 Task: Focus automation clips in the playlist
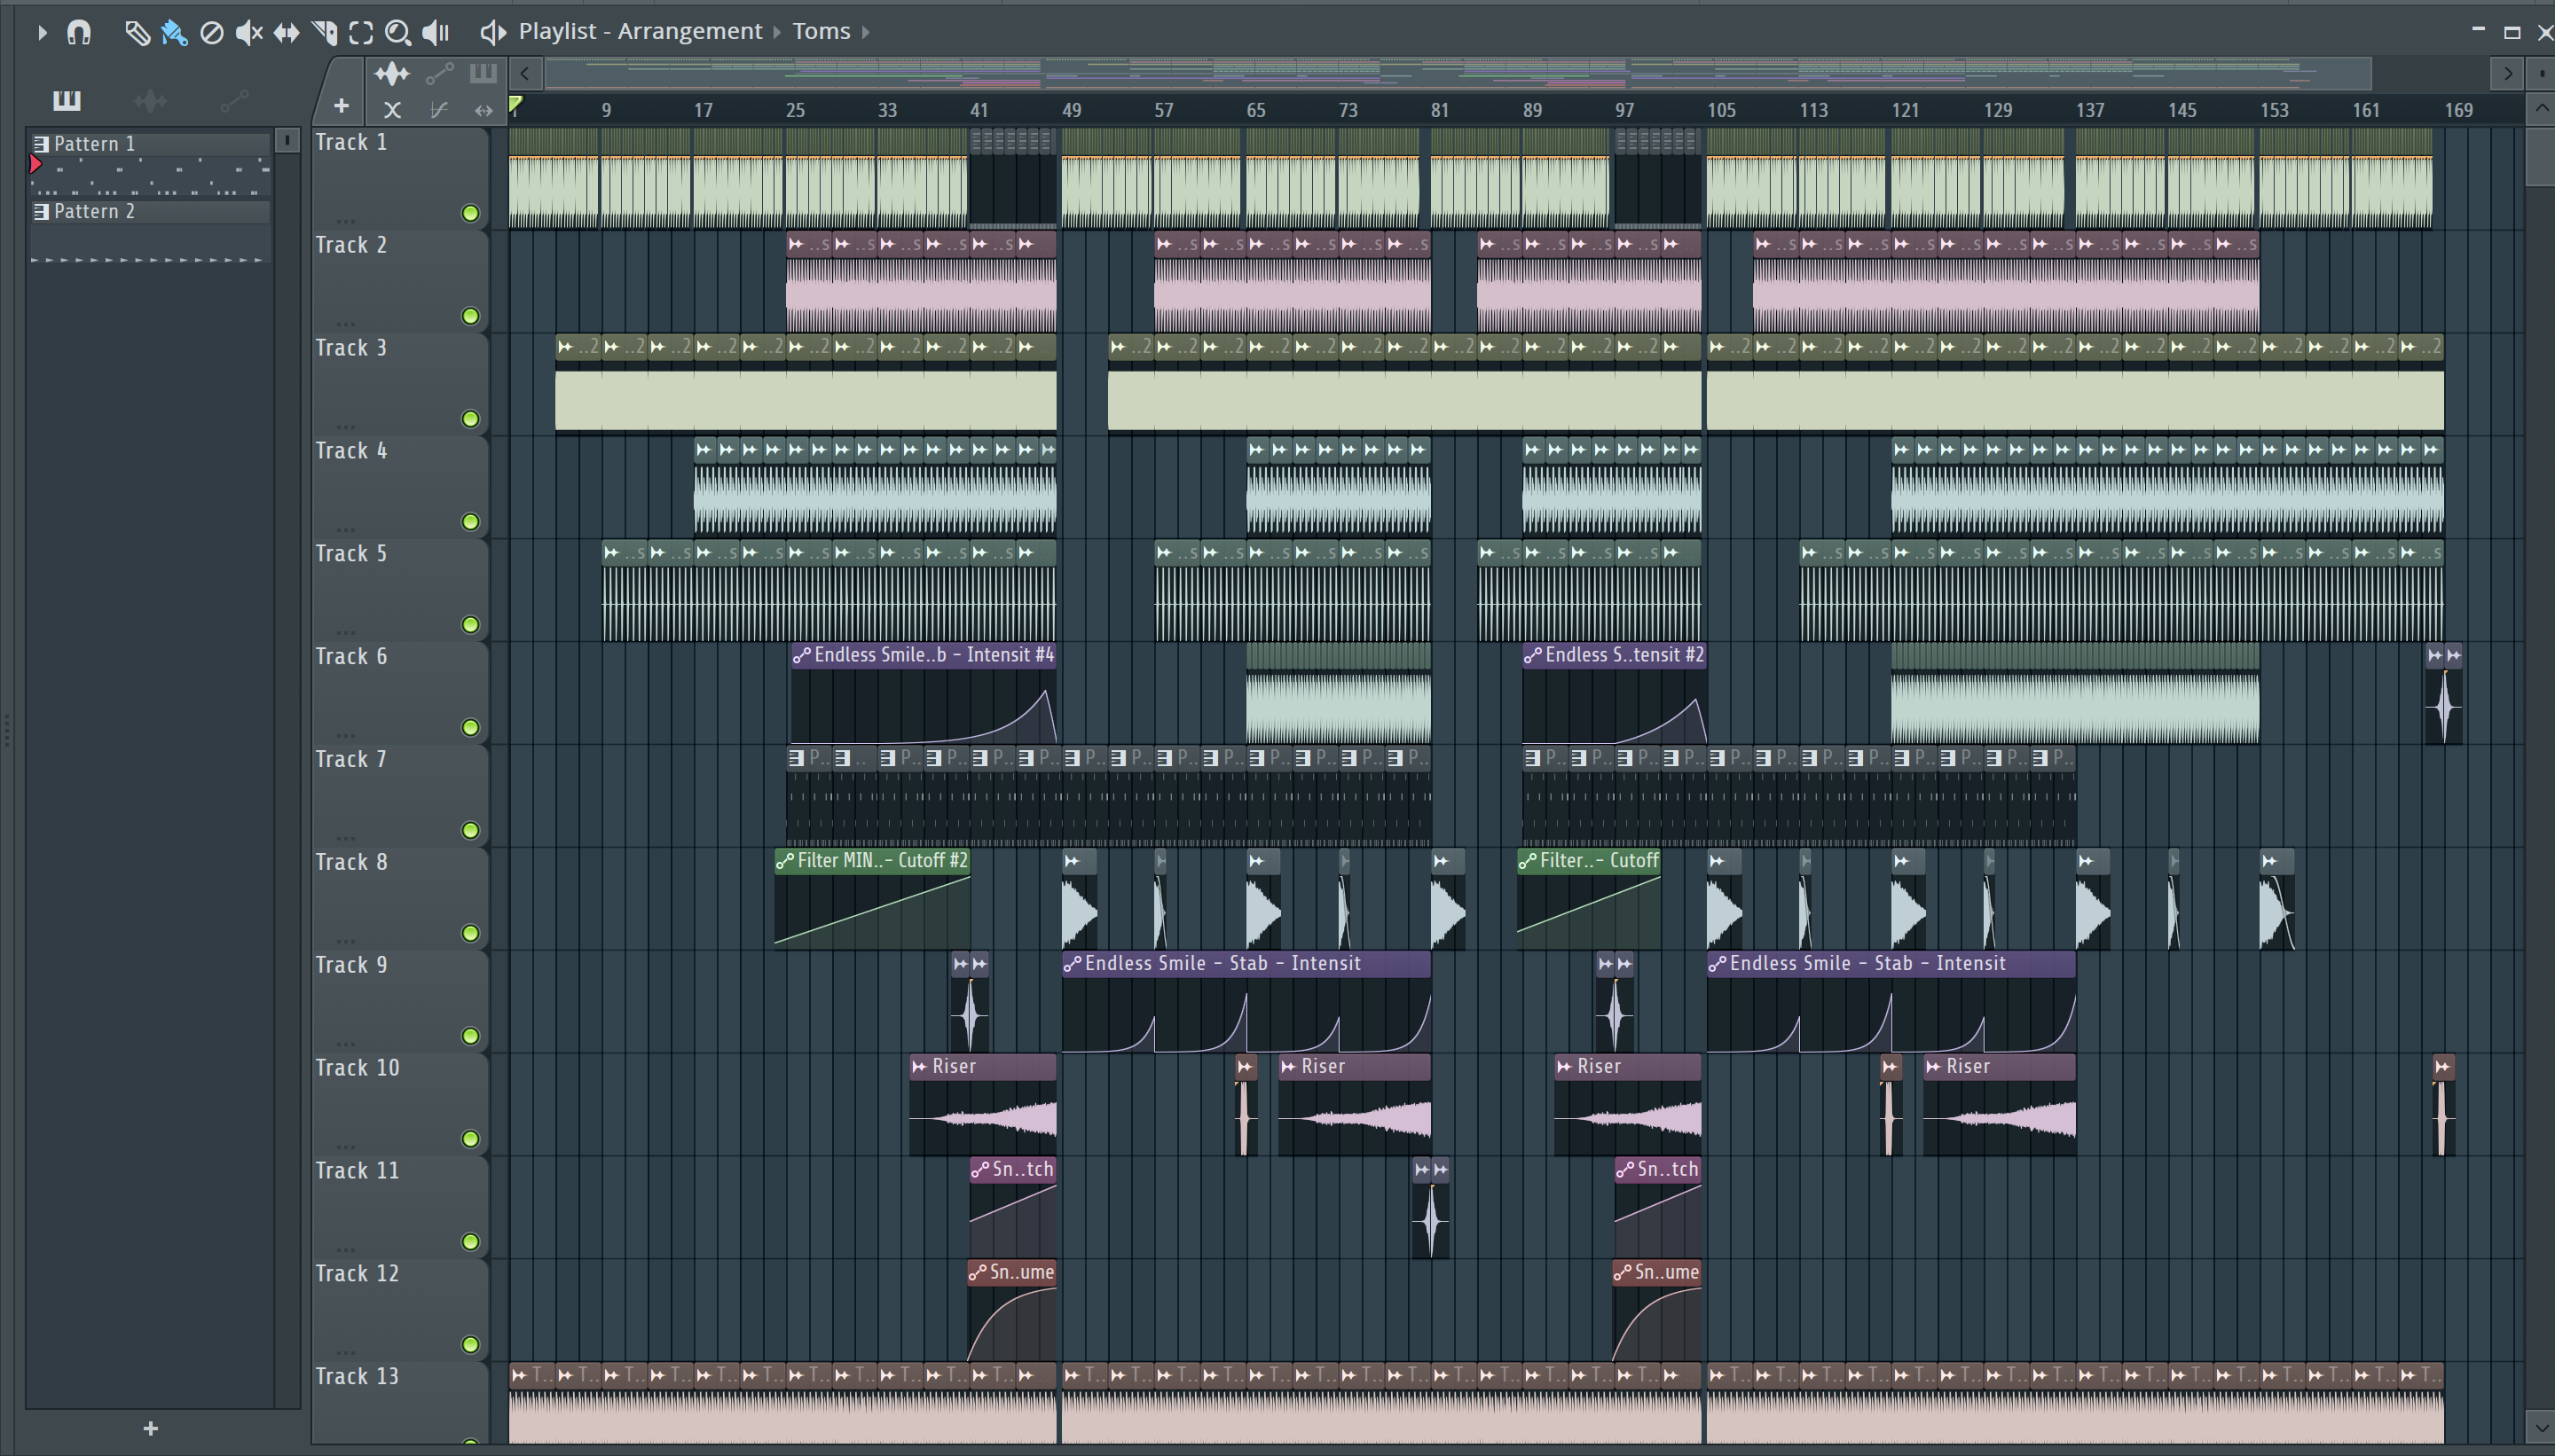point(439,73)
